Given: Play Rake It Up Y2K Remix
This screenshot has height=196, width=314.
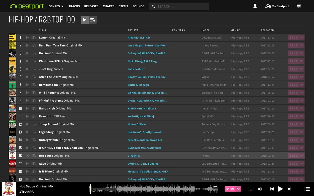Looking at the screenshot, I should pos(27,116).
